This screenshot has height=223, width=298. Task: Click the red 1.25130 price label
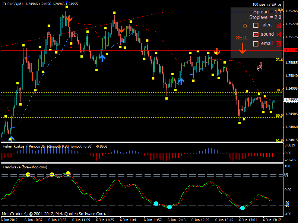click(x=291, y=50)
